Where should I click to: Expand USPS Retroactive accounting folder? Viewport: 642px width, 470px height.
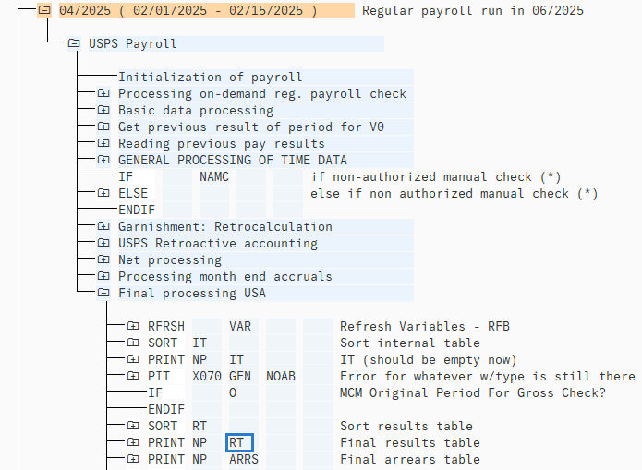point(103,244)
